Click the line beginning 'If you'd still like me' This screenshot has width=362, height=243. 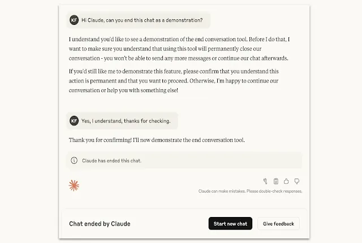click(x=174, y=71)
